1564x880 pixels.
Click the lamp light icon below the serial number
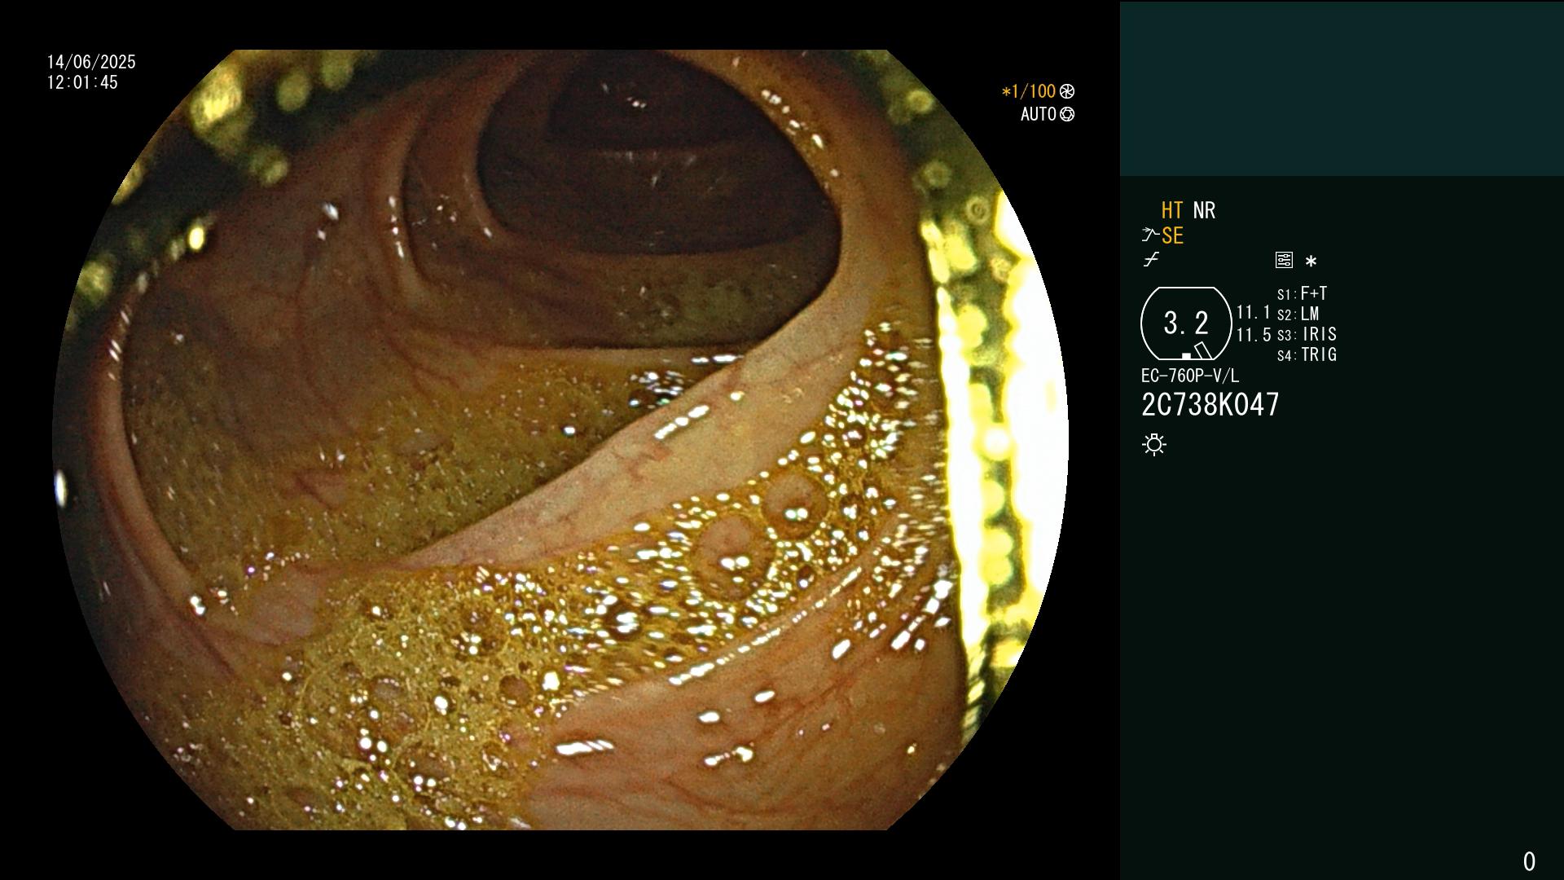pos(1154,445)
